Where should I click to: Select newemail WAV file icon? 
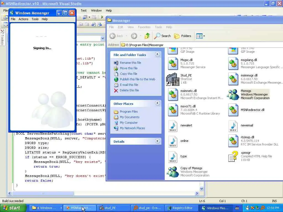click(x=233, y=126)
